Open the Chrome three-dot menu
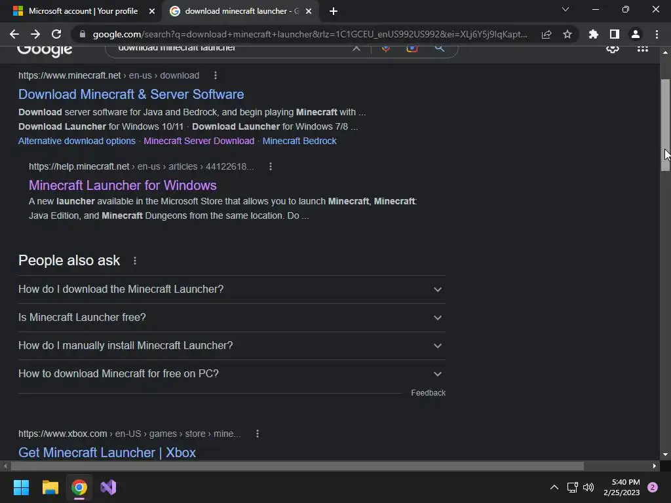 click(657, 34)
